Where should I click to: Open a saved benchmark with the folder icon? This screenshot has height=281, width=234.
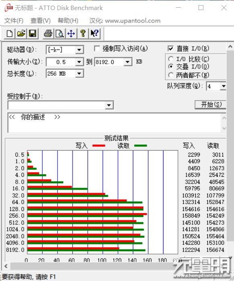(21, 33)
